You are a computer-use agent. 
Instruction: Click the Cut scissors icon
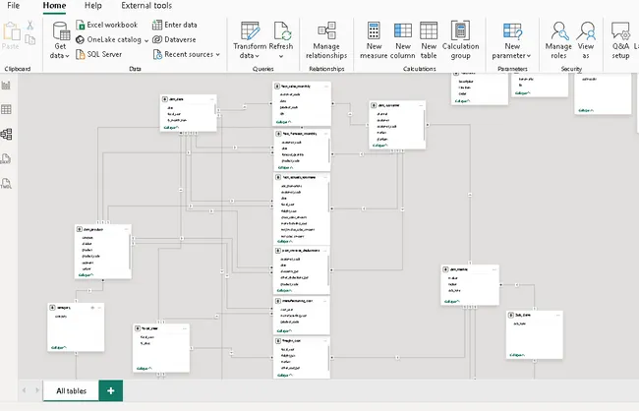click(29, 24)
